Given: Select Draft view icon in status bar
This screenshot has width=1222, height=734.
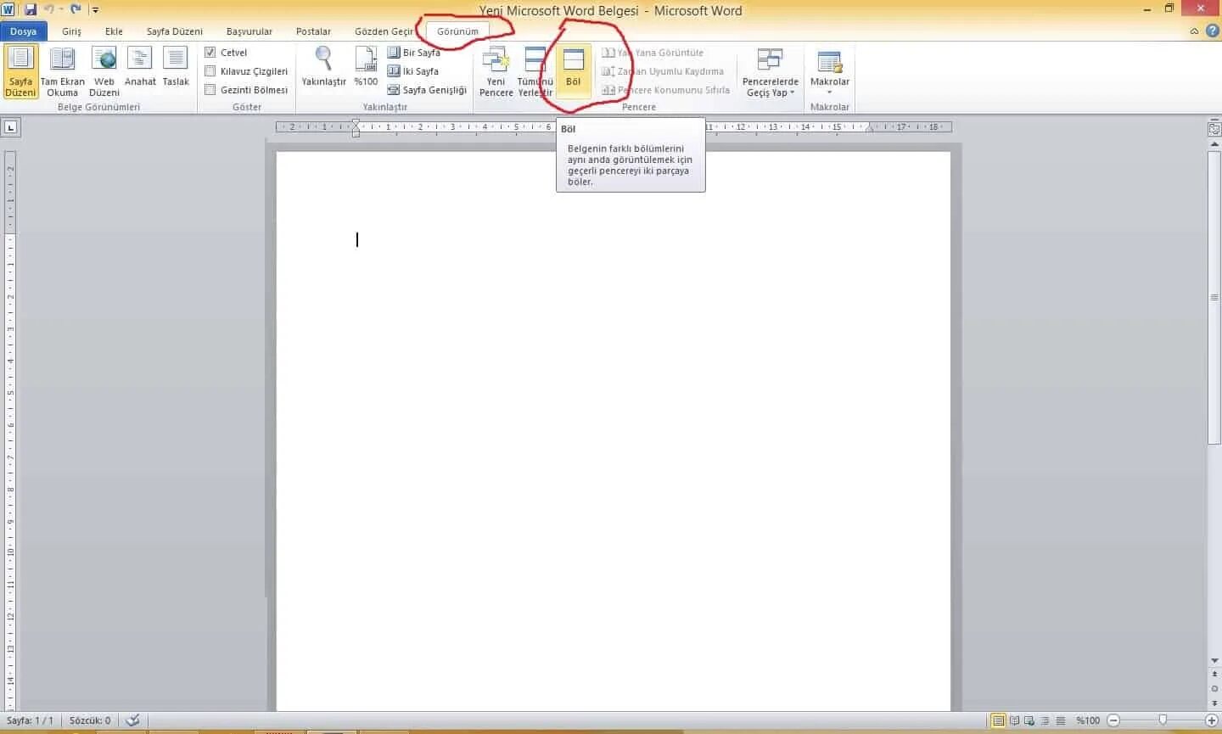Looking at the screenshot, I should [x=1061, y=720].
